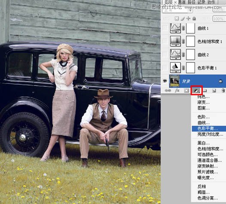Choose 曲线... from the menu

pos(203,122)
